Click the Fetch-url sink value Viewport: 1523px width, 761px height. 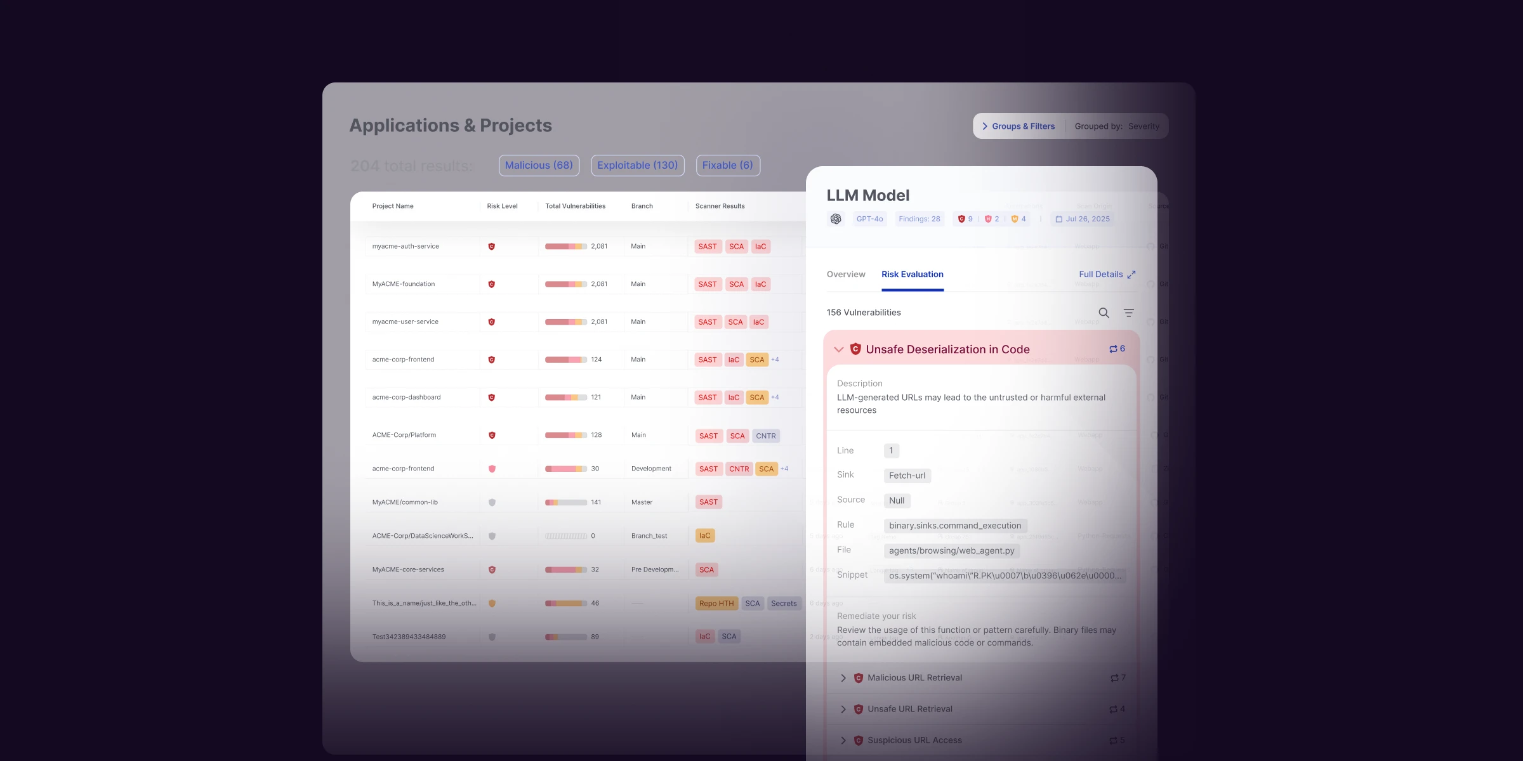tap(907, 476)
